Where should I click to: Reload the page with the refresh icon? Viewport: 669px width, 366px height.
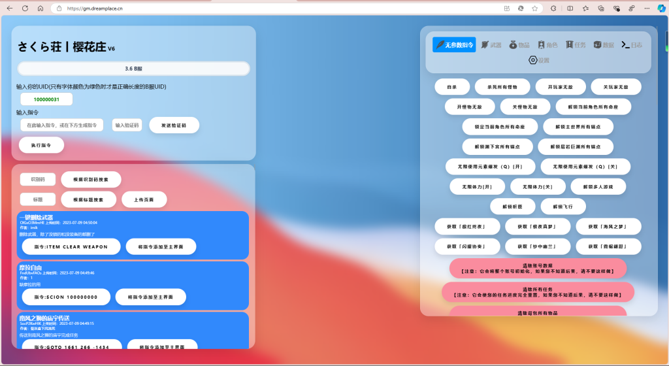25,8
